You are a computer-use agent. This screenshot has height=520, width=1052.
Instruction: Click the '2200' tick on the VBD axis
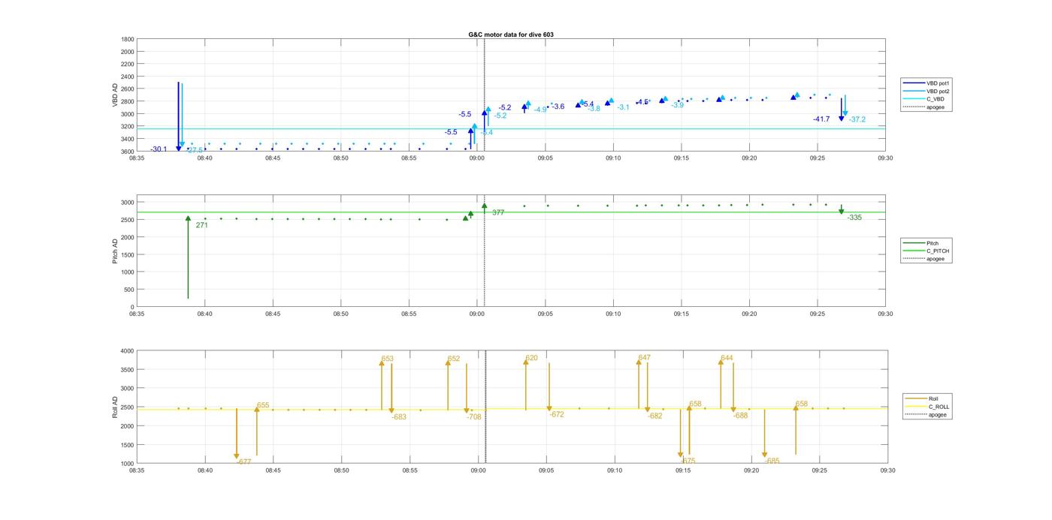click(x=128, y=64)
